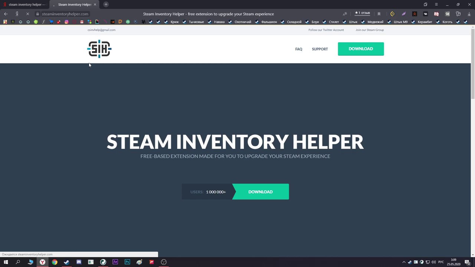The image size is (475, 267).
Task: Open the Windows Start menu
Action: 6,262
